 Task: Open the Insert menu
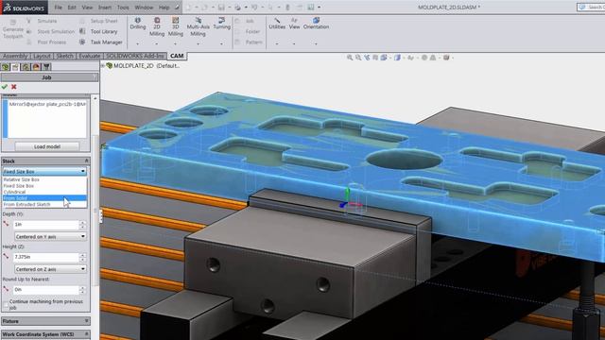point(105,8)
